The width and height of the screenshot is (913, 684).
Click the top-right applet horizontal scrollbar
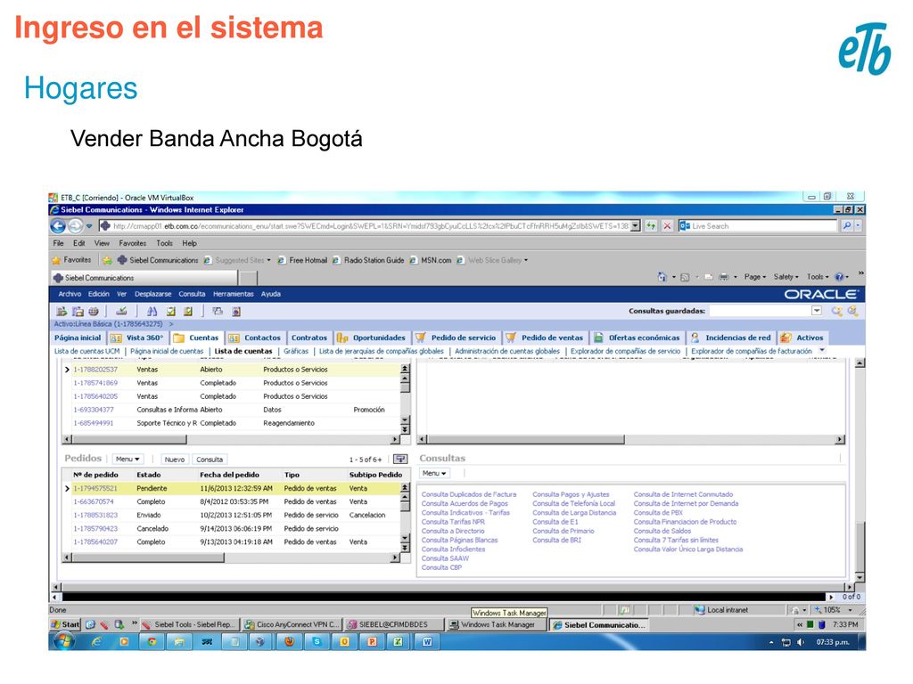click(632, 440)
